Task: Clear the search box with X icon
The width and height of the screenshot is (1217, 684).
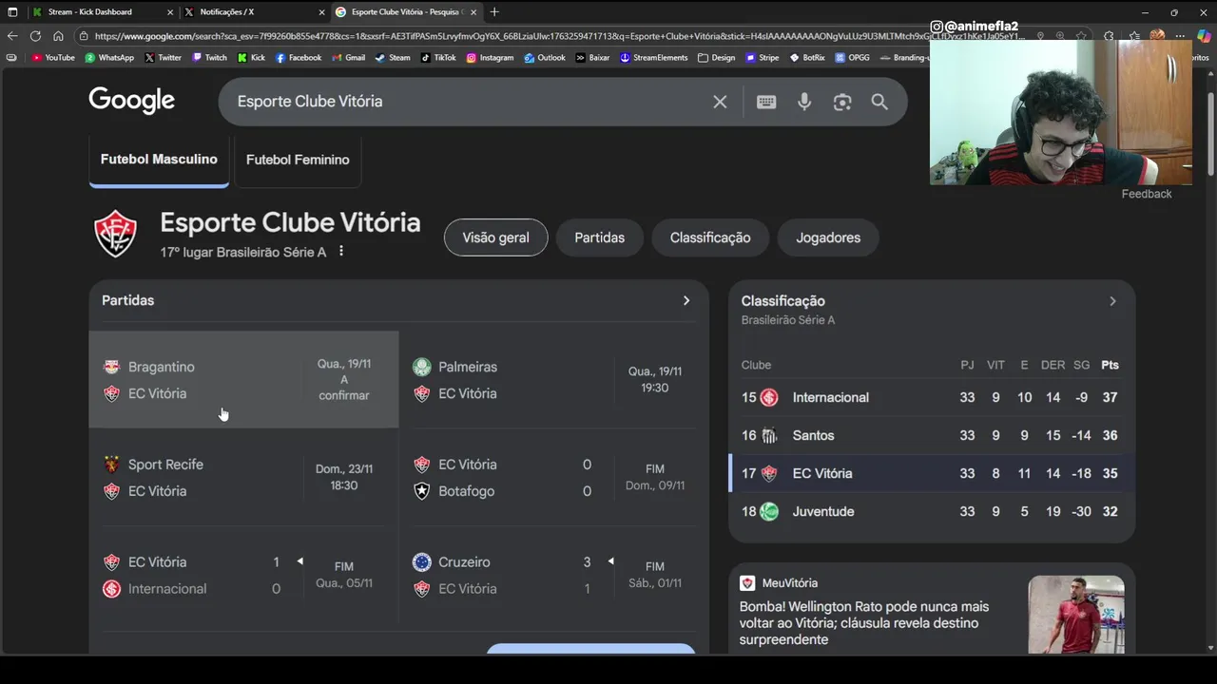Action: click(x=720, y=102)
